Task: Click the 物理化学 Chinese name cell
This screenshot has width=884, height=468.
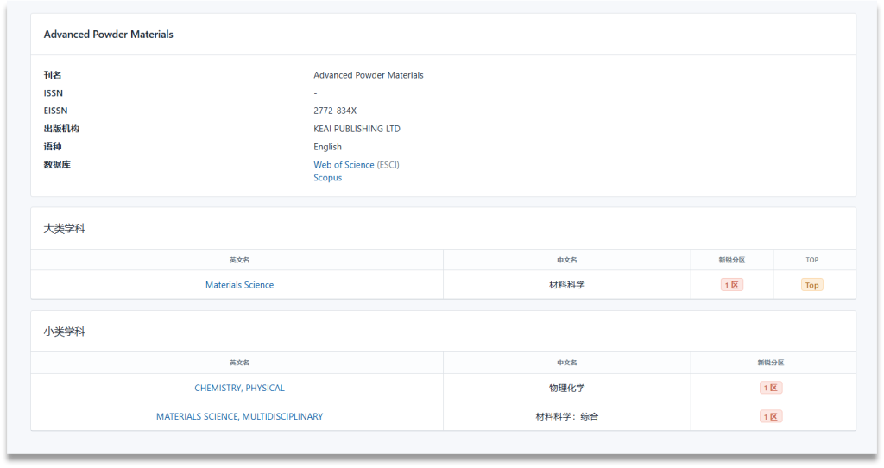Action: click(x=566, y=389)
